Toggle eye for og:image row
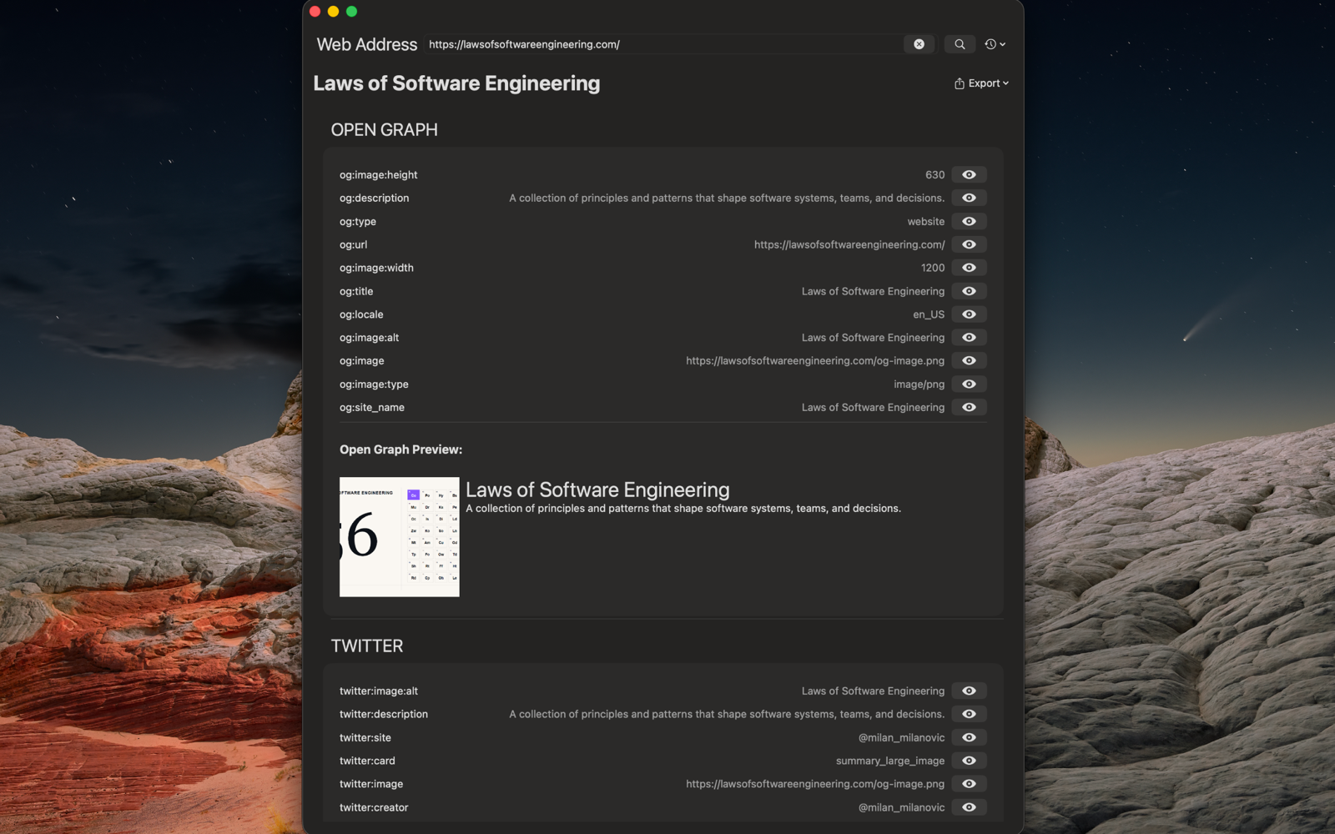 (969, 360)
